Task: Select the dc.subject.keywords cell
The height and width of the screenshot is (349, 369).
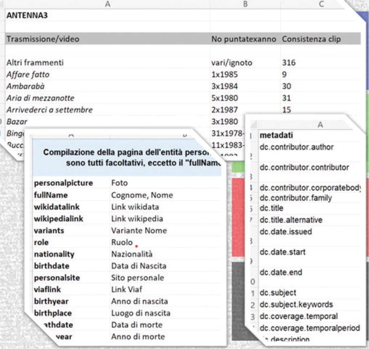Action: tap(309, 304)
